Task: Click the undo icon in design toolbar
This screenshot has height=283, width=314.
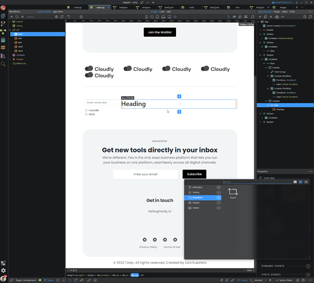Action: (x=69, y=17)
